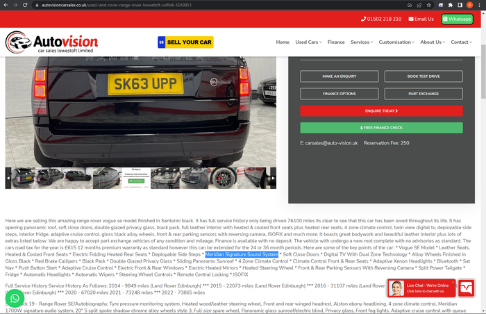Expand the Customisation dropdown menu
This screenshot has height=314, width=486.
(x=396, y=42)
